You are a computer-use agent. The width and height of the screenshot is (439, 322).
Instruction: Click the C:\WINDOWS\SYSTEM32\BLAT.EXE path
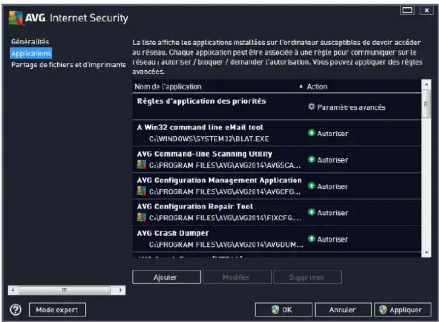(x=209, y=139)
